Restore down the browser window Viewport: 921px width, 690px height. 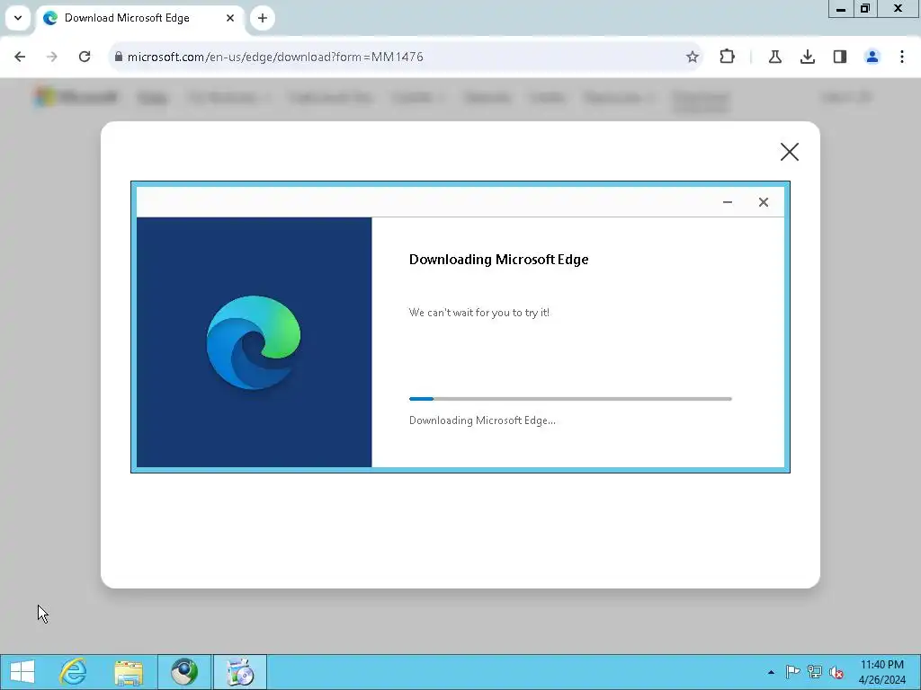point(864,8)
